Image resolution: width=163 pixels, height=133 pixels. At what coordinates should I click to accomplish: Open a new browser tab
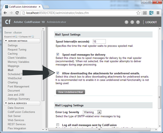[46, 7]
